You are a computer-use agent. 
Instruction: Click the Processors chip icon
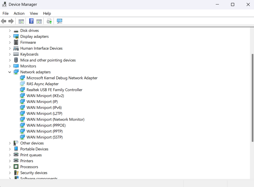pyautogui.click(x=16, y=167)
